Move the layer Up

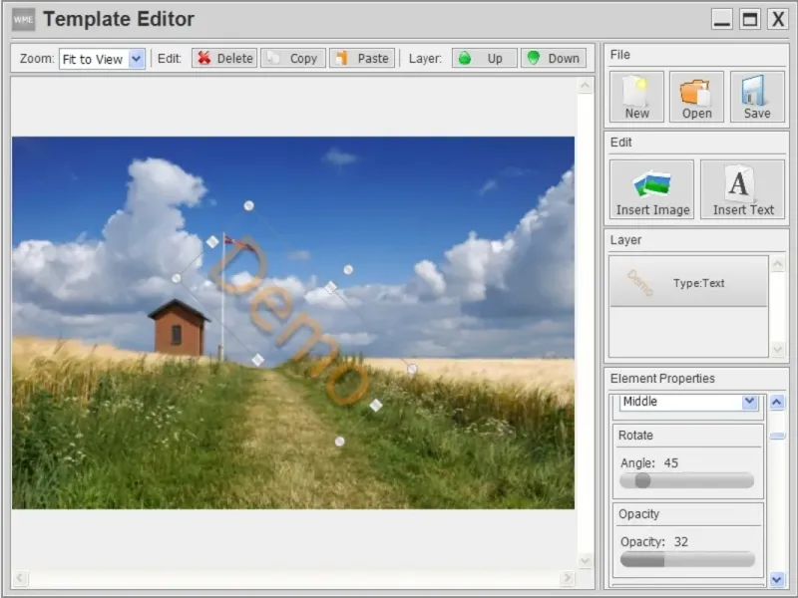pyautogui.click(x=484, y=59)
